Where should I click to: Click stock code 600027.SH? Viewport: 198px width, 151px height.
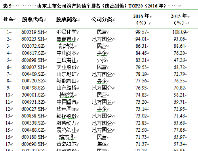32,109
